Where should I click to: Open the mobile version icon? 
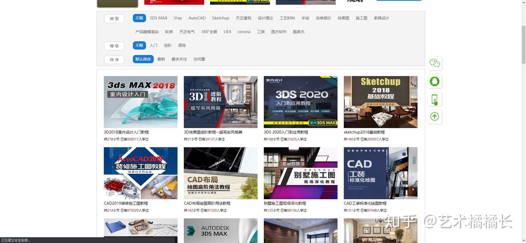[434, 99]
